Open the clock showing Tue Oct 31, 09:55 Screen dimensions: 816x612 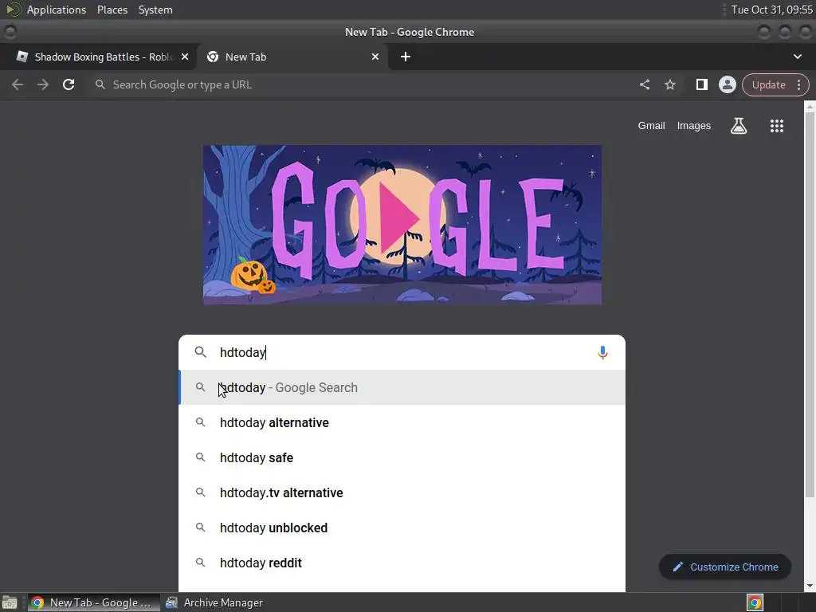(771, 10)
